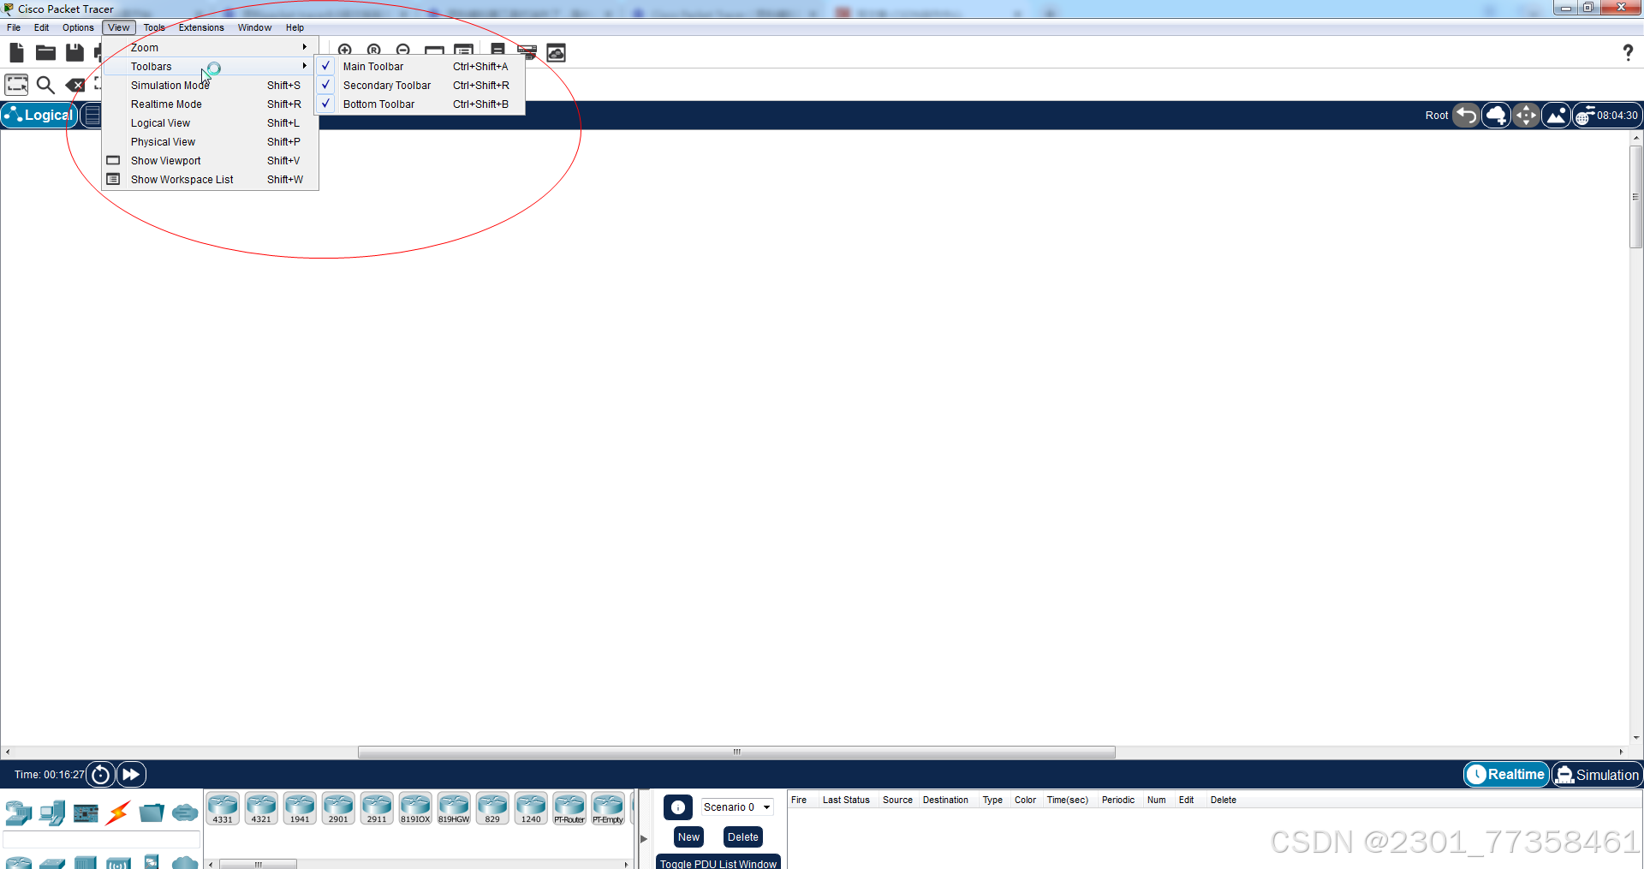1644x869 pixels.
Task: Open the Options menu
Action: click(78, 27)
